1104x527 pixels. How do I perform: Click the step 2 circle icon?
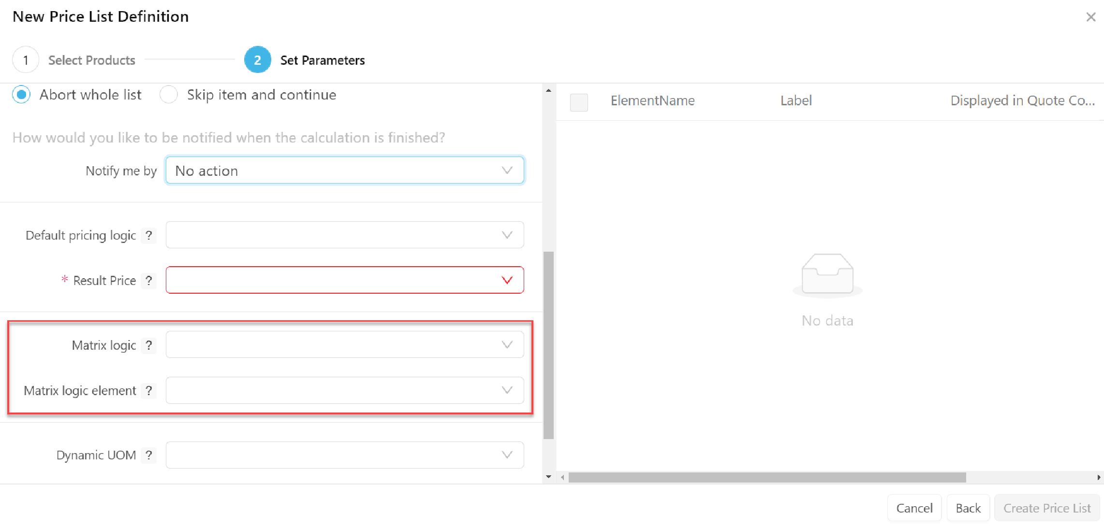(x=257, y=60)
